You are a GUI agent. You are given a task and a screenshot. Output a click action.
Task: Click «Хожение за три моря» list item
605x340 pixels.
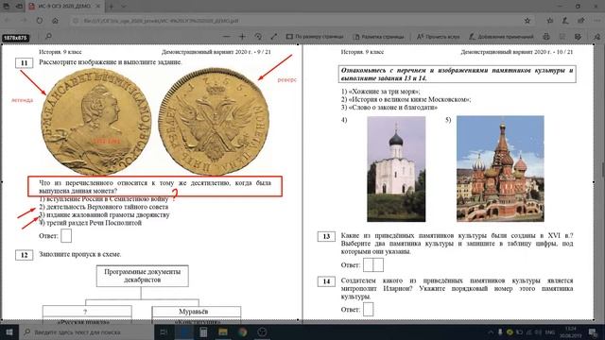pyautogui.click(x=380, y=92)
